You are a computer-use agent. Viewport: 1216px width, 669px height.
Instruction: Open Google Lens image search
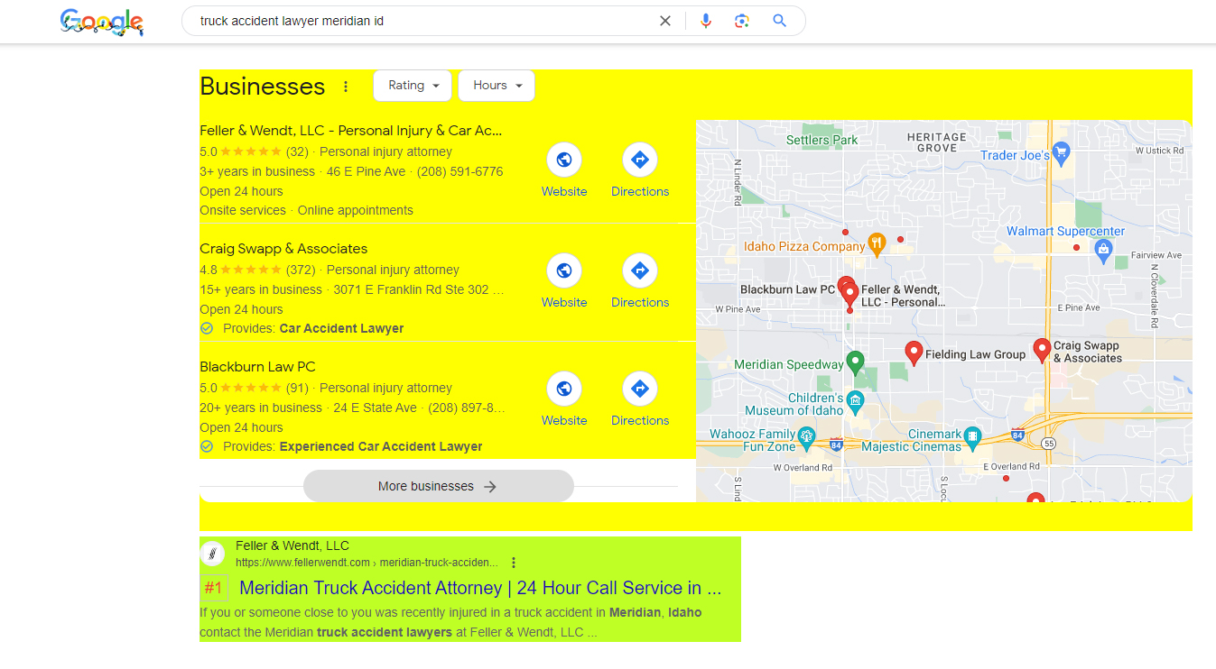(742, 21)
